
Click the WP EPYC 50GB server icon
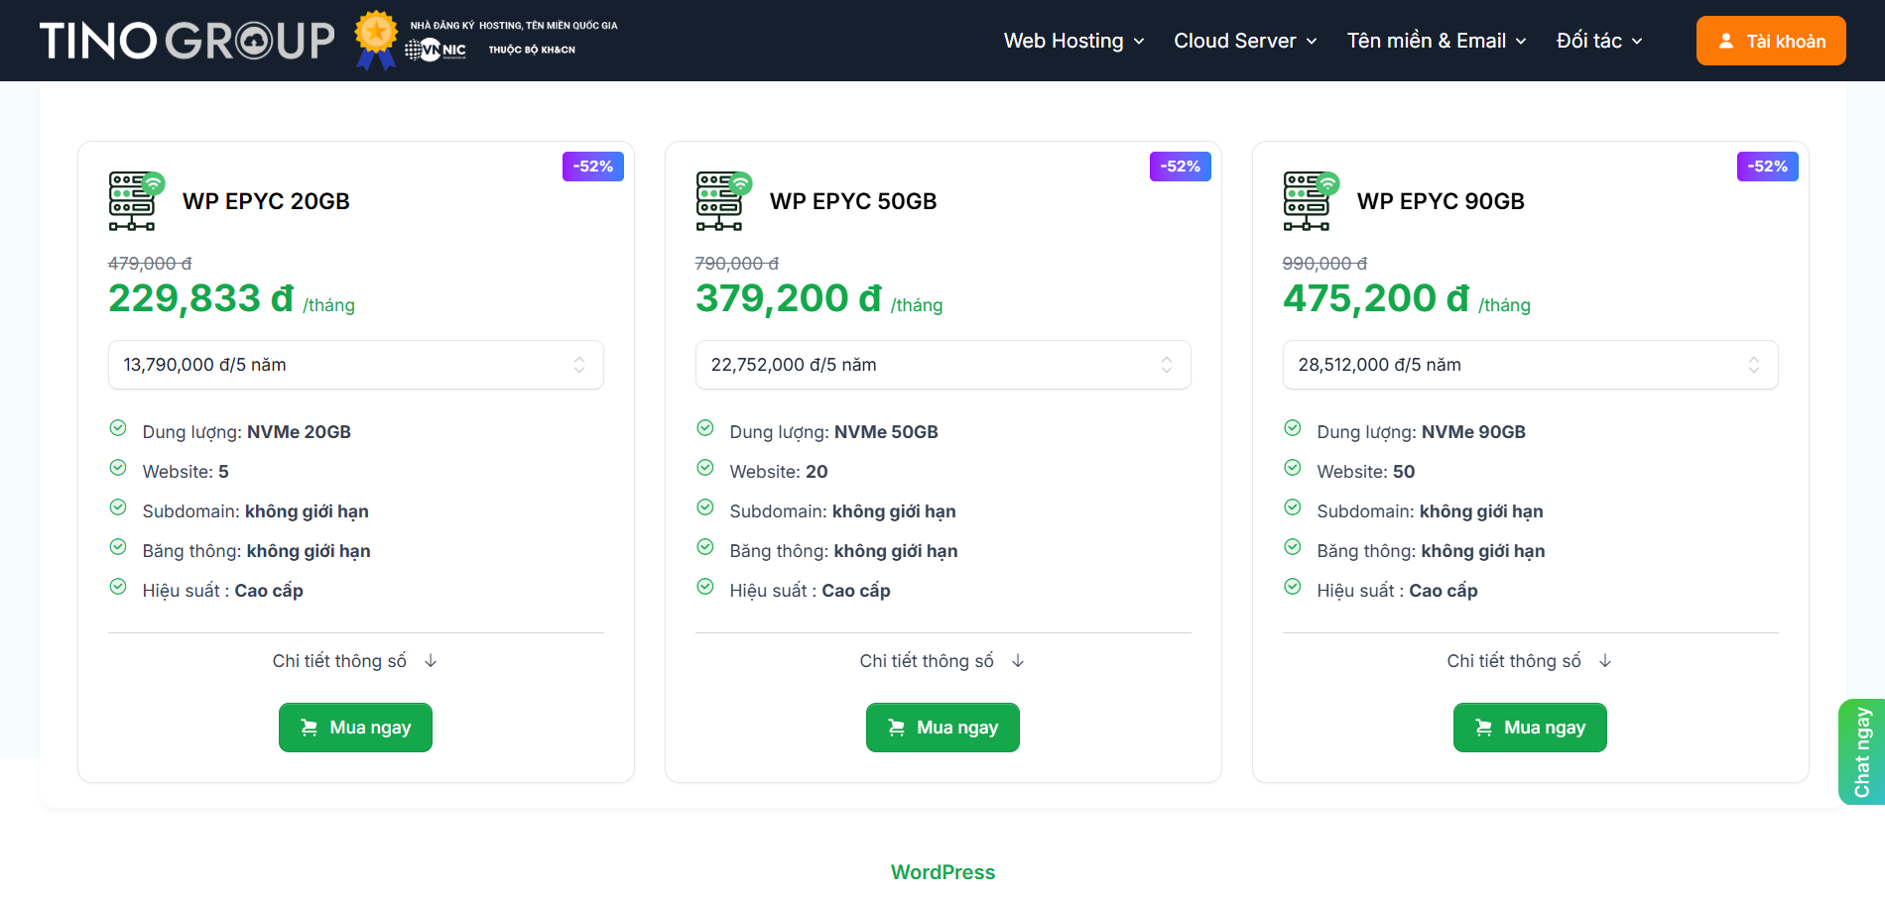pos(722,200)
